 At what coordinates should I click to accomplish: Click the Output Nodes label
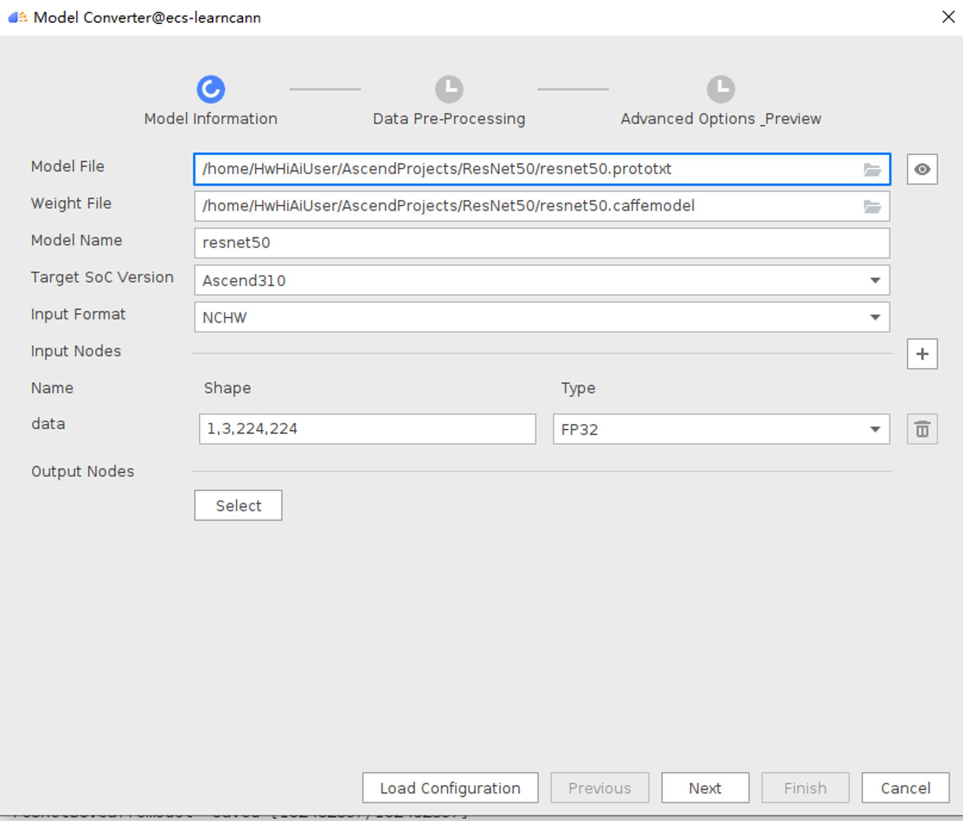(x=83, y=471)
